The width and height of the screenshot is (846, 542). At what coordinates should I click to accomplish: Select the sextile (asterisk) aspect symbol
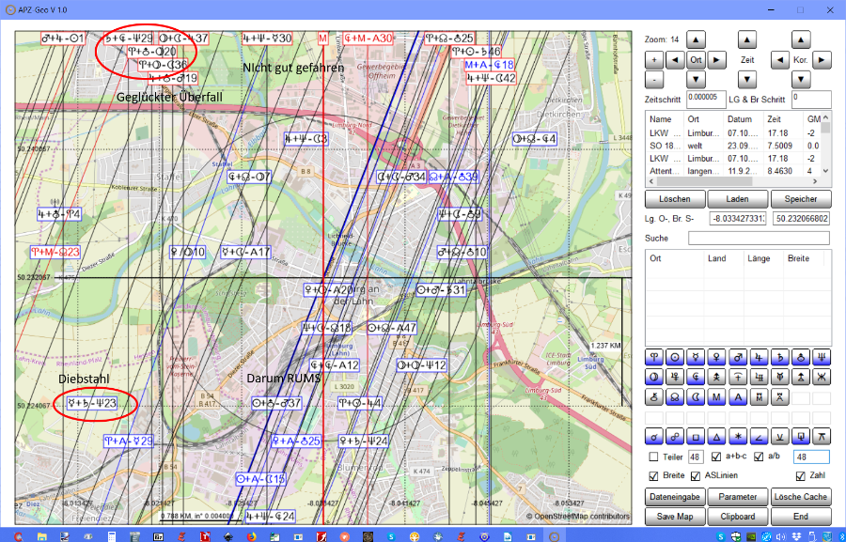[738, 436]
